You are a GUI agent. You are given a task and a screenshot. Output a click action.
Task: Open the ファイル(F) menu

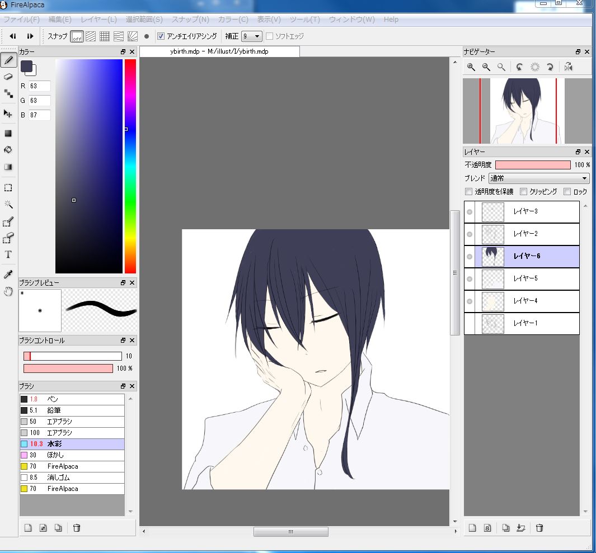point(22,20)
